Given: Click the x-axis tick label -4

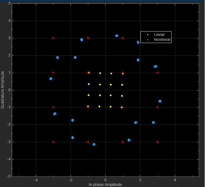Looking at the screenshot, I should point(36,180).
